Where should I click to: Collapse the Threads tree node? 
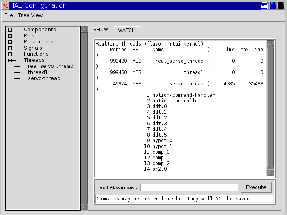tap(10, 60)
